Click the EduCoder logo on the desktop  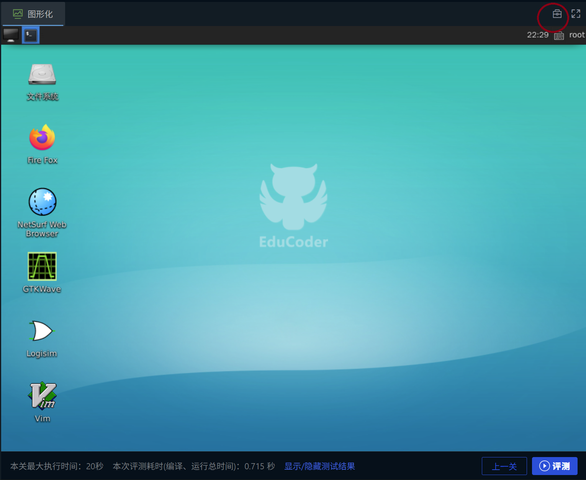[293, 207]
